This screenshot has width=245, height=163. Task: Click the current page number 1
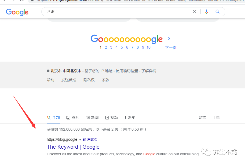[x=100, y=47]
